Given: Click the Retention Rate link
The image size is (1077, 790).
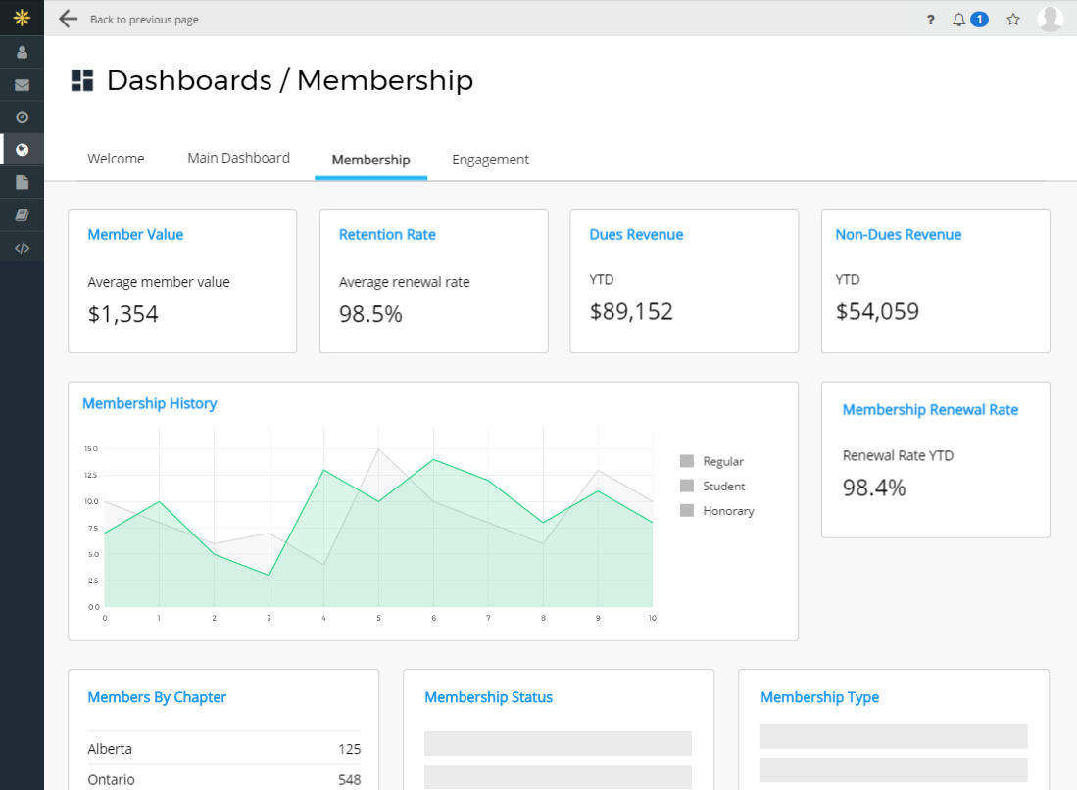Looking at the screenshot, I should point(387,235).
